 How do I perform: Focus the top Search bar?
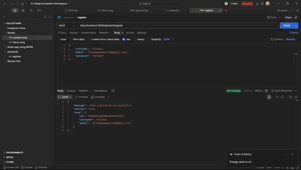(149, 4)
